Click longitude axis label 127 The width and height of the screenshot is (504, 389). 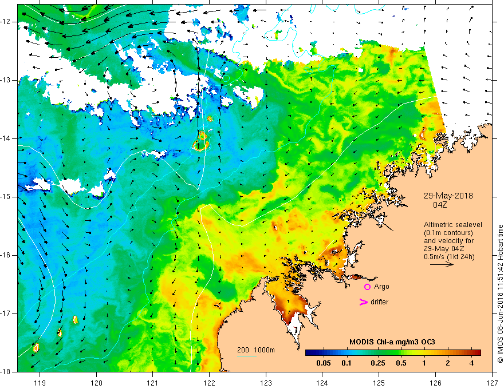(x=492, y=383)
